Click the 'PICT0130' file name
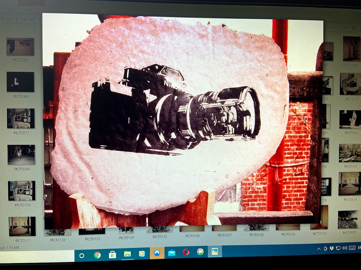Image resolution: width=361 pixels, height=270 pixels. [319, 233]
